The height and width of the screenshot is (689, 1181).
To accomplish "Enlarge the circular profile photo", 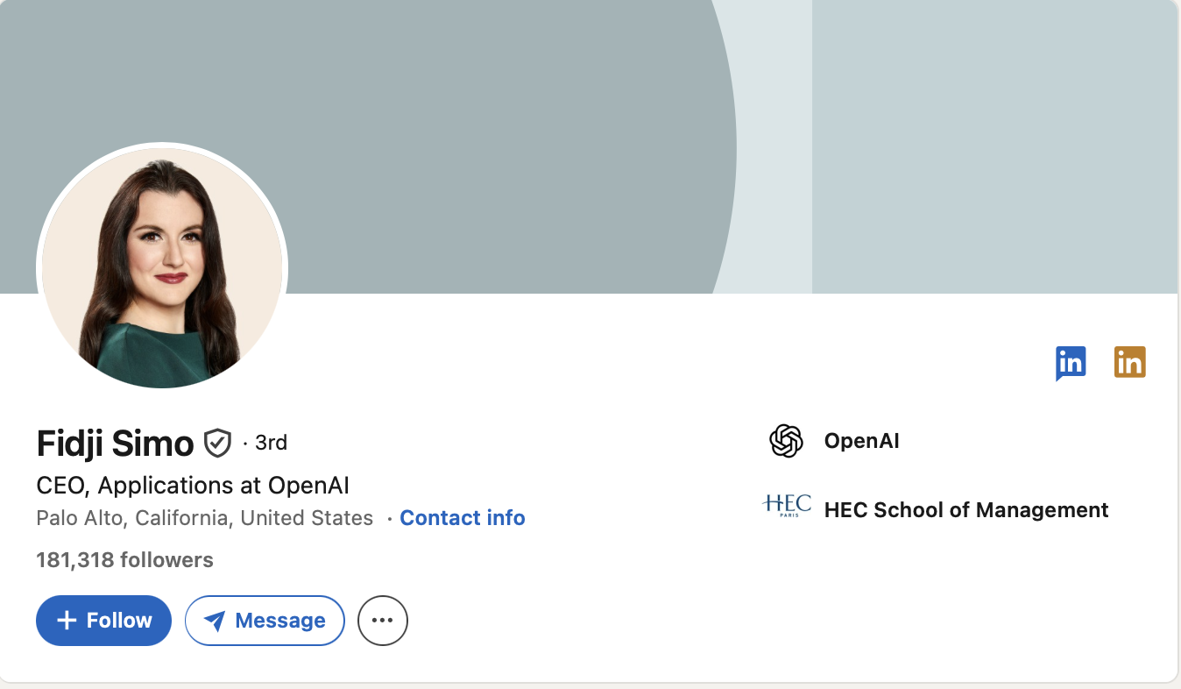I will (x=162, y=267).
